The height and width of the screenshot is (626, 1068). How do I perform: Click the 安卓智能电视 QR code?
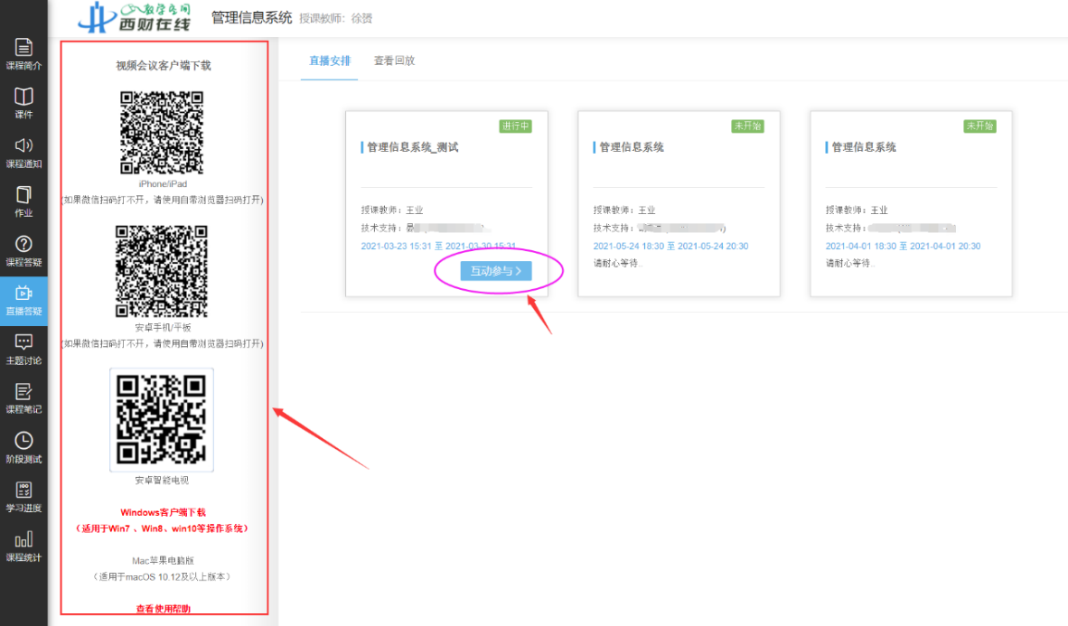(162, 419)
